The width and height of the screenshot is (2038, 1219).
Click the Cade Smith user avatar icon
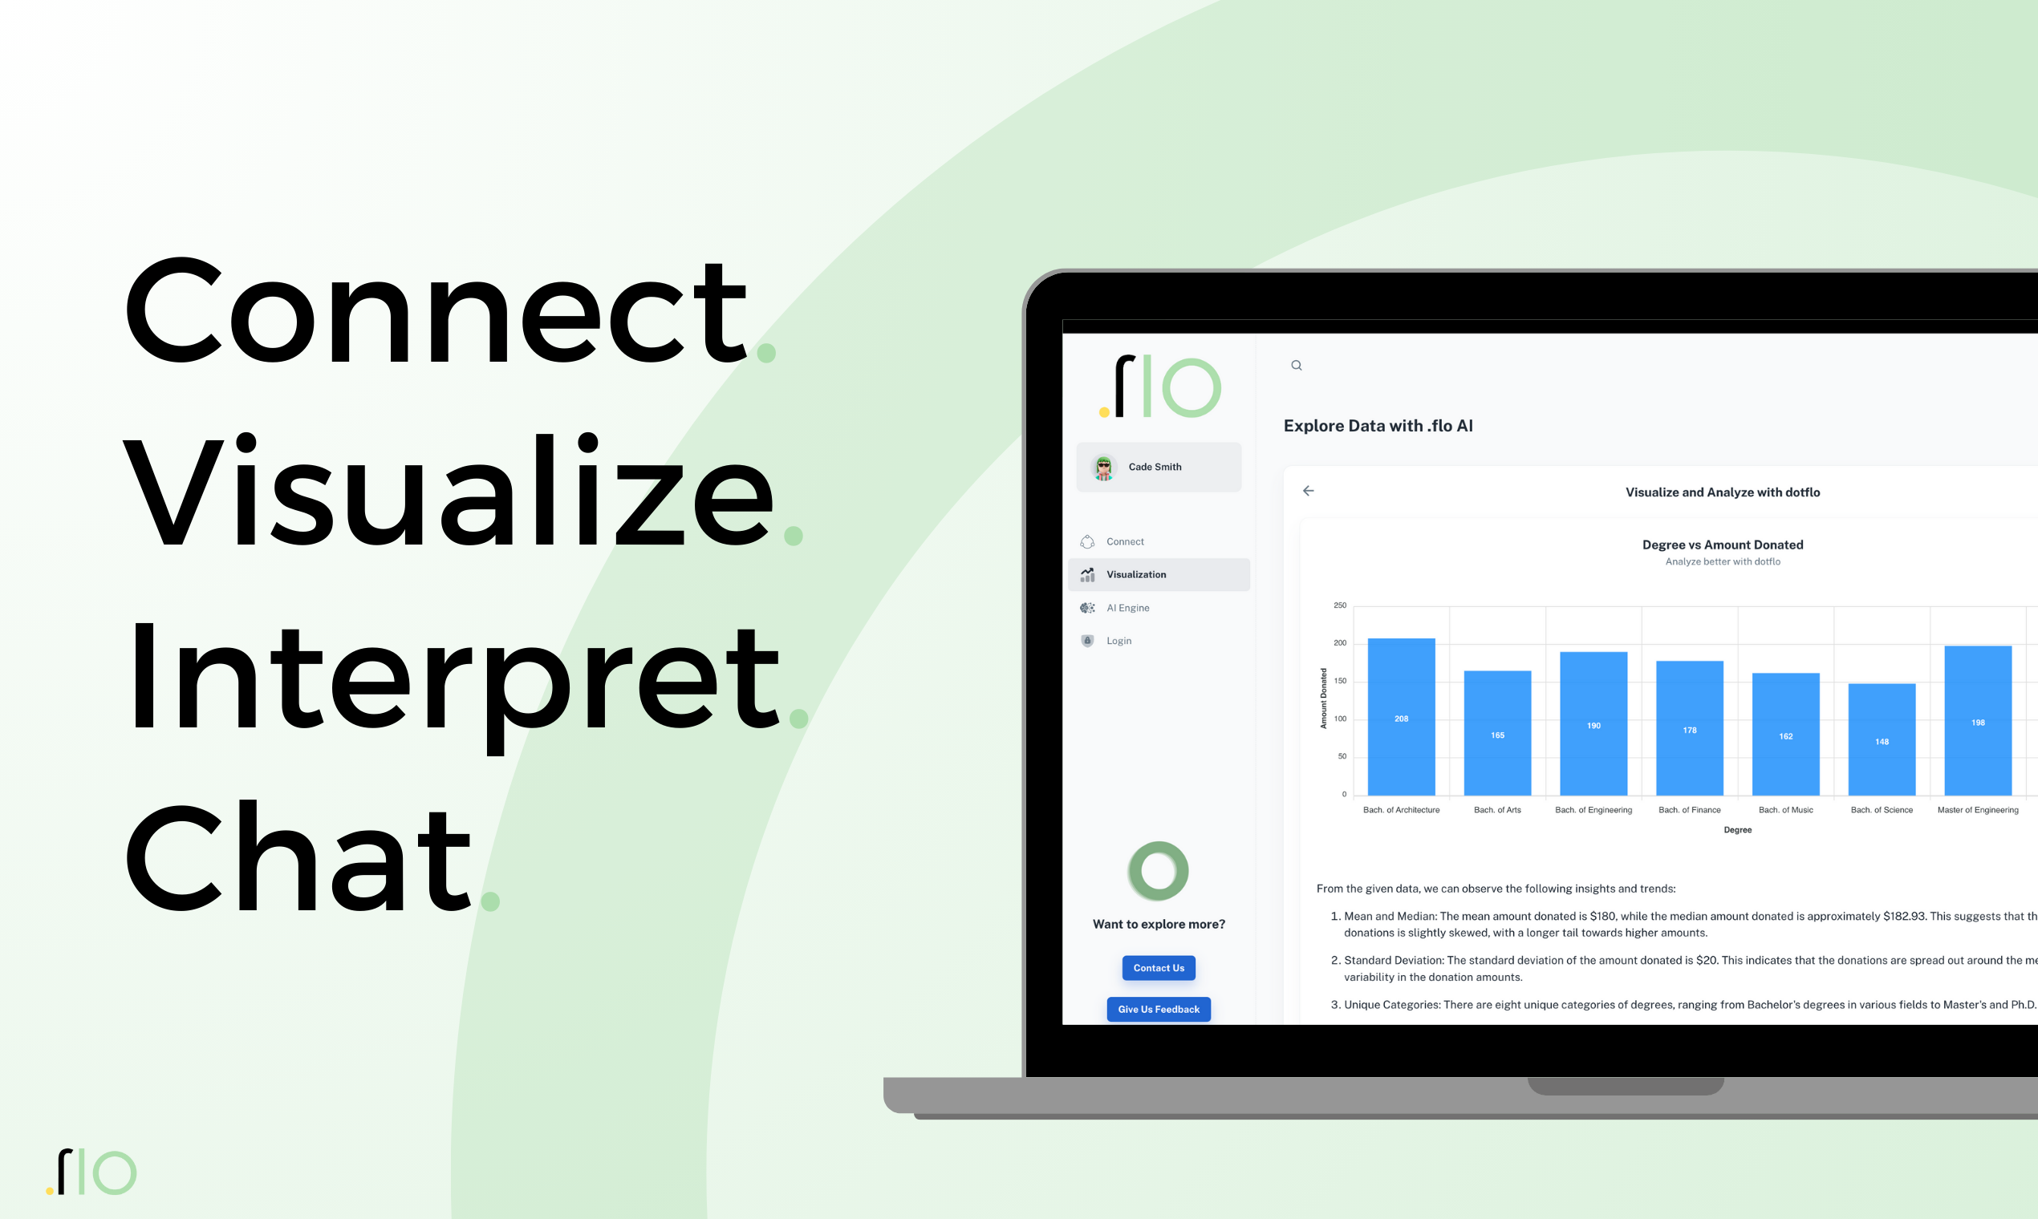[1106, 464]
